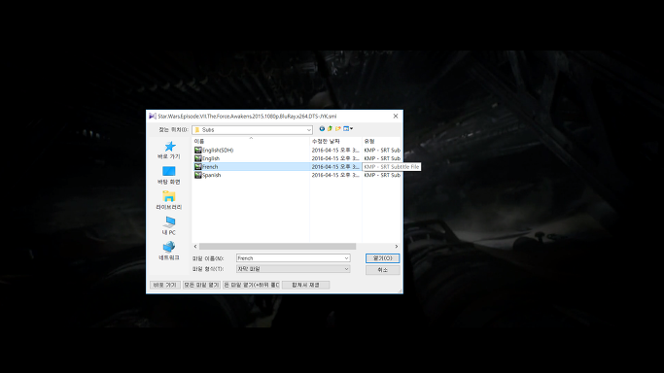Image resolution: width=664 pixels, height=373 pixels.
Task: Select the English subtitle file
Action: coord(211,158)
